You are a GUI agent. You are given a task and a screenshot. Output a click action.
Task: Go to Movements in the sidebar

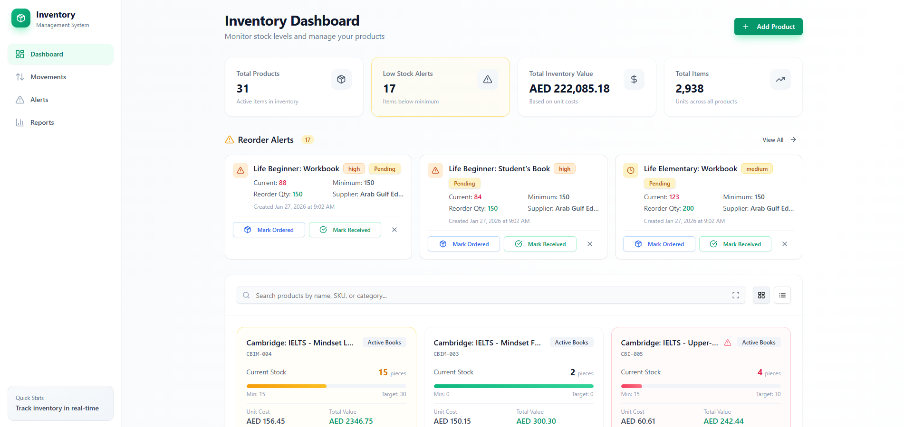[x=60, y=77]
